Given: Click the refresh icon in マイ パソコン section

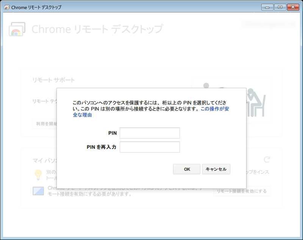Looking at the screenshot, I should click(267, 160).
